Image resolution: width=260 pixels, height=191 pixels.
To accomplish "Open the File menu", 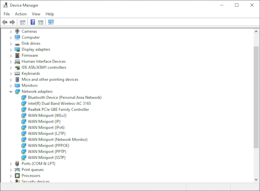I will [7, 14].
